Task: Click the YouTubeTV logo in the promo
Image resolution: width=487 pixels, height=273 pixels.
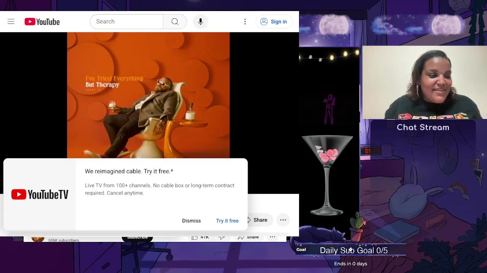Action: (40, 195)
